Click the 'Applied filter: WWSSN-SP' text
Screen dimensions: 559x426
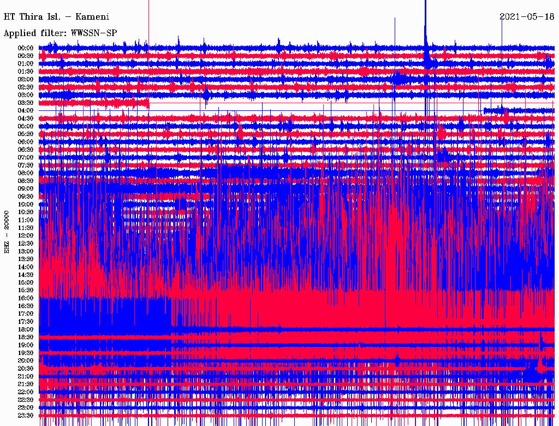(x=60, y=33)
